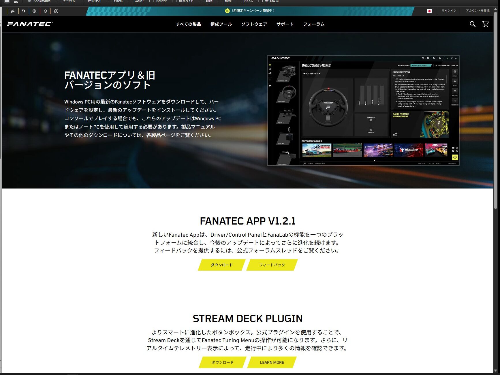This screenshot has width=500, height=375.
Task: Click the サインイン link
Action: 449,11
